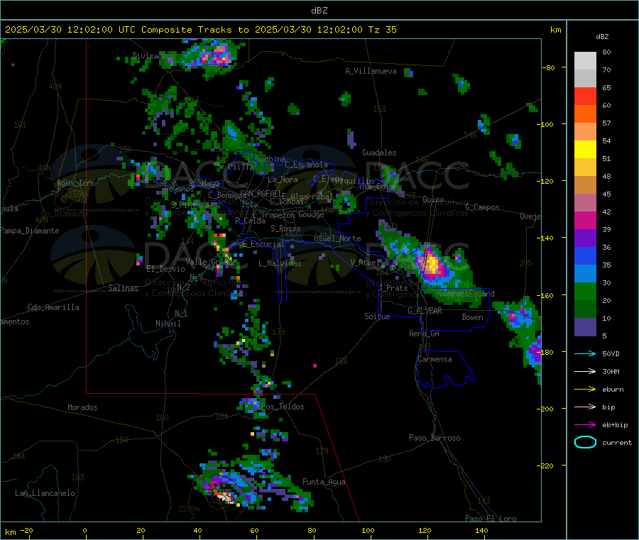
Task: Select the red swatch in the dBZ scale
Action: point(585,96)
